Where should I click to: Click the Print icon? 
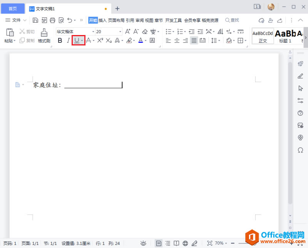[52, 20]
